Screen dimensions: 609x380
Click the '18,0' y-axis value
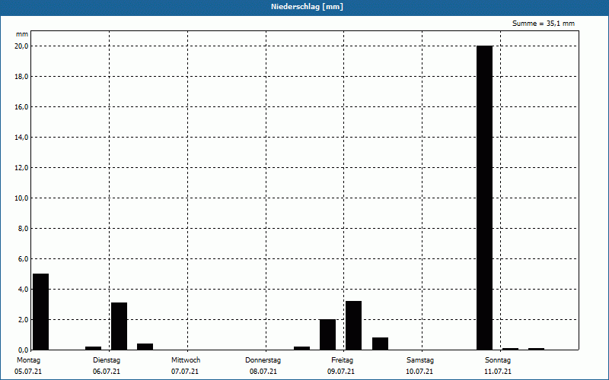pyautogui.click(x=22, y=77)
